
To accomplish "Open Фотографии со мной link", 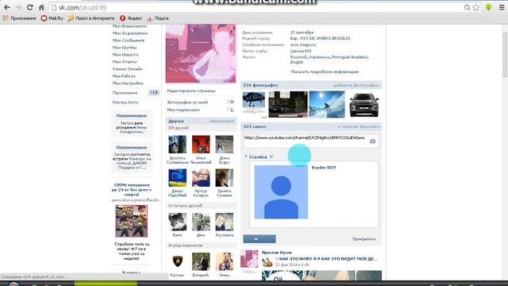I will 187,102.
